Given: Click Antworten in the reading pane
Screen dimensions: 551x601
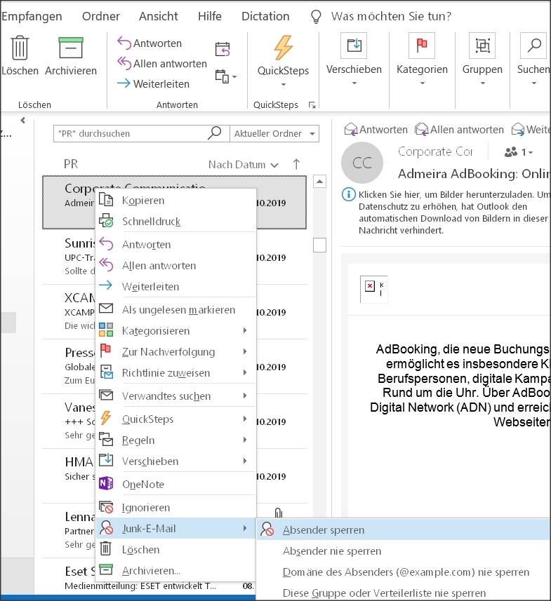Looking at the screenshot, I should [x=376, y=130].
